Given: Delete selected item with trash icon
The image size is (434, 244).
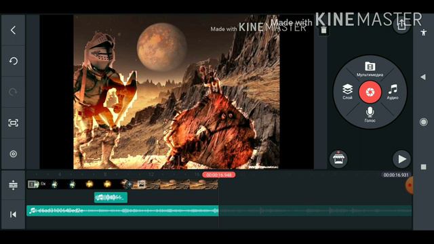Looking at the screenshot, I should click(323, 30).
